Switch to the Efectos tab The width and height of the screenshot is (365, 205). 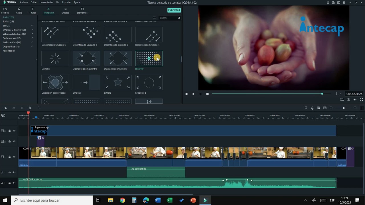65,11
